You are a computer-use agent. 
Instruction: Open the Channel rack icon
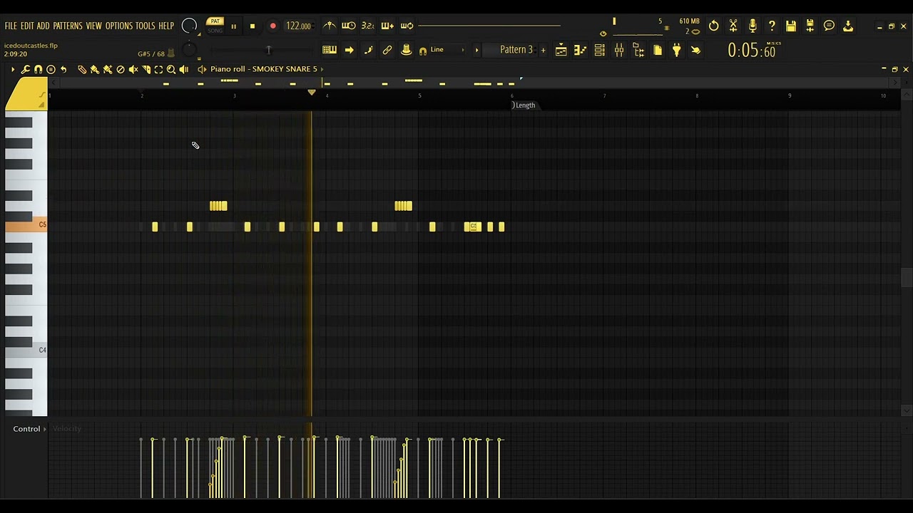[600, 50]
